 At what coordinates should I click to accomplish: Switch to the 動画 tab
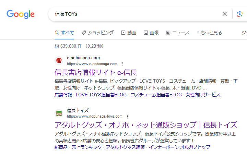[x=129, y=33]
